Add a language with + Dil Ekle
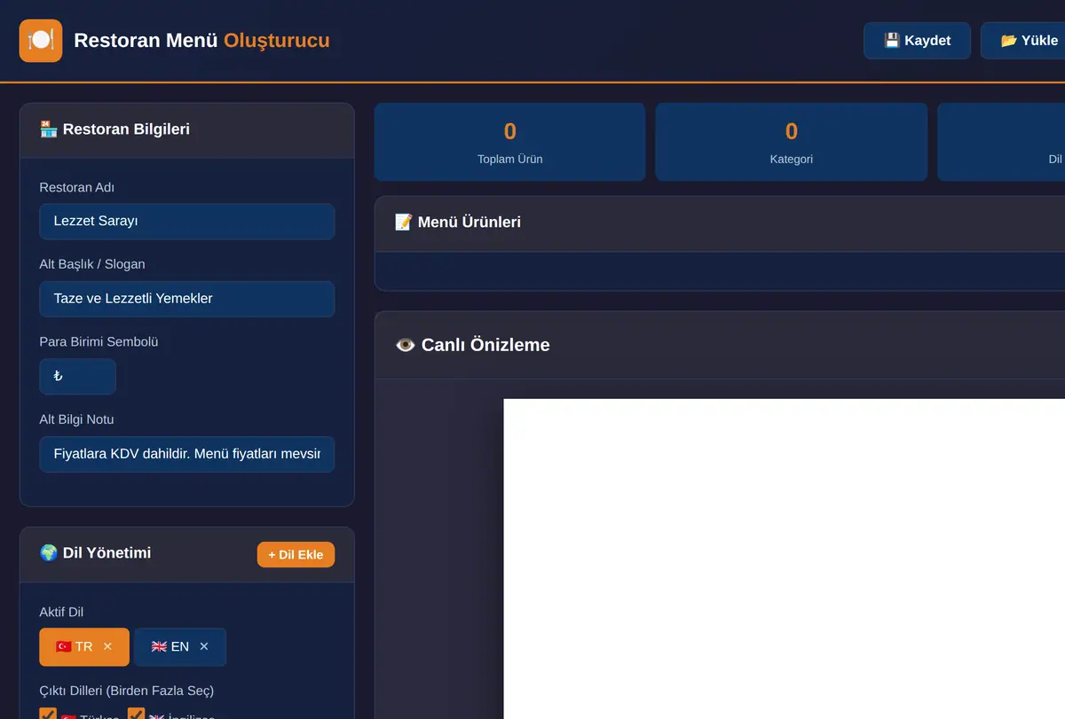This screenshot has width=1065, height=719. [x=296, y=555]
